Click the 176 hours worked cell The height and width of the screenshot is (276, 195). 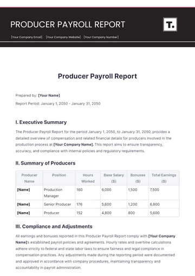(88, 204)
